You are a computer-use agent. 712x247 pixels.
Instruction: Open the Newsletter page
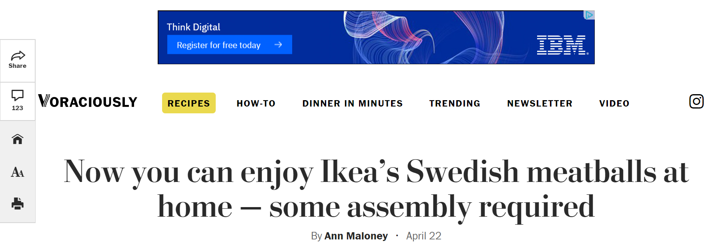540,103
